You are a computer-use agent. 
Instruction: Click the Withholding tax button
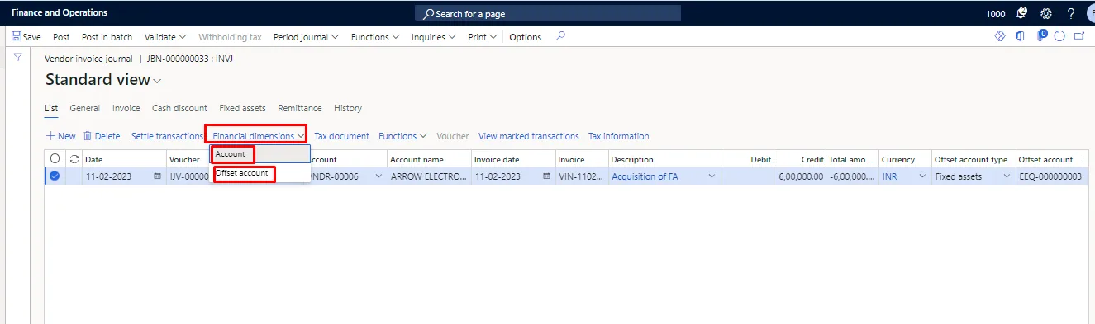(x=230, y=37)
